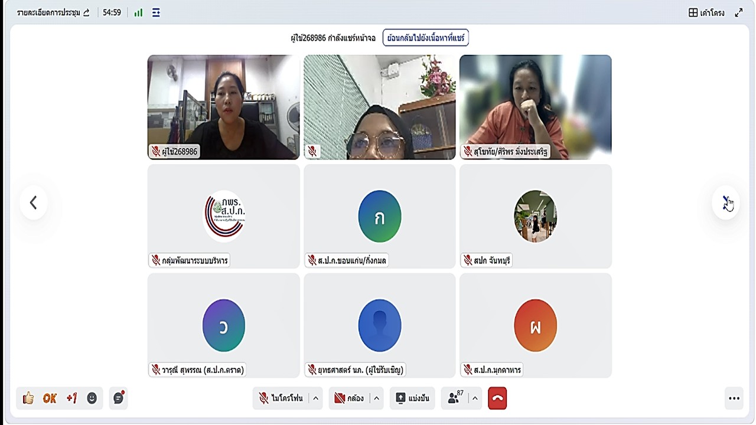Expand microphone options arrow
756x425 pixels.
click(x=315, y=398)
